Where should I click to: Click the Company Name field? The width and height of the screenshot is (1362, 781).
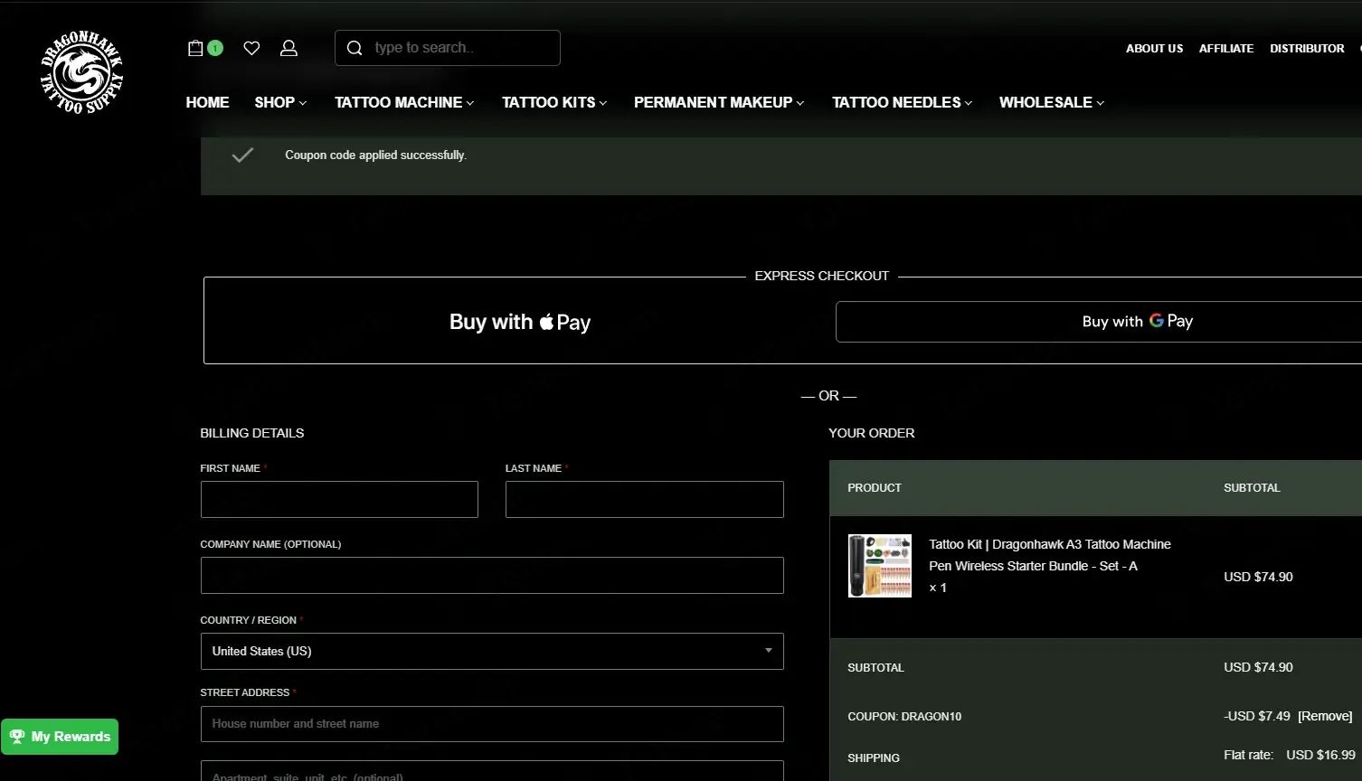click(x=492, y=576)
